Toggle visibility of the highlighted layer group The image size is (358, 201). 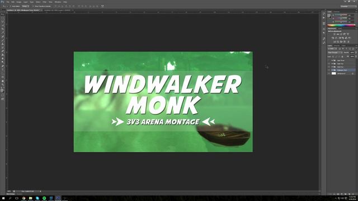pos(329,70)
